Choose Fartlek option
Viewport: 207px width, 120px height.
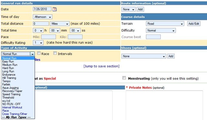18,85
